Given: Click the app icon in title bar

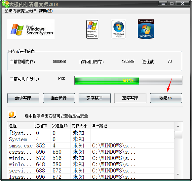Looking at the screenshot, I should pyautogui.click(x=5, y=4).
